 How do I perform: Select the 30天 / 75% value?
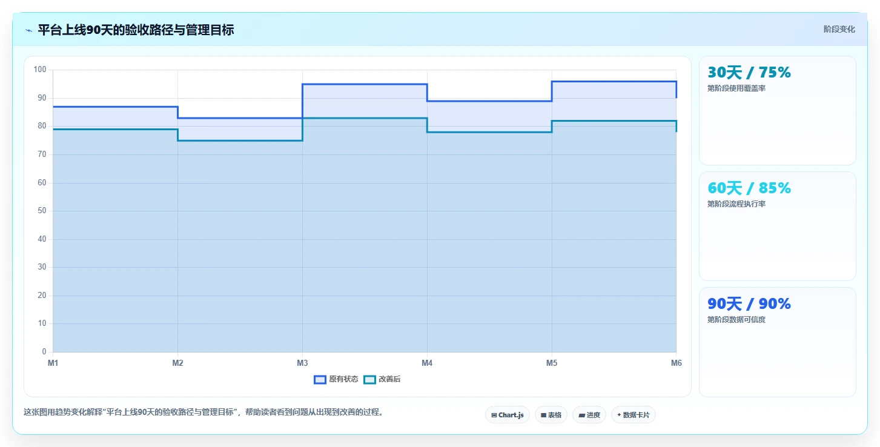tap(749, 73)
